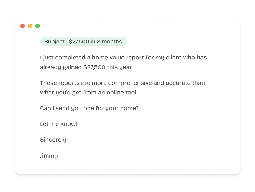Click the "Let me know!" line
This screenshot has width=255, height=192.
[59, 124]
